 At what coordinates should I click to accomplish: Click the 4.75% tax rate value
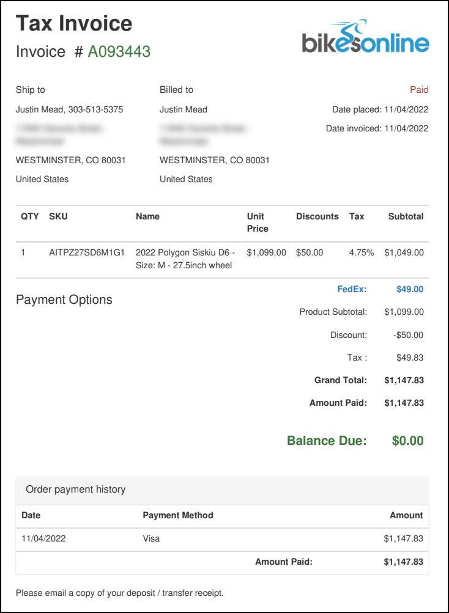(362, 252)
